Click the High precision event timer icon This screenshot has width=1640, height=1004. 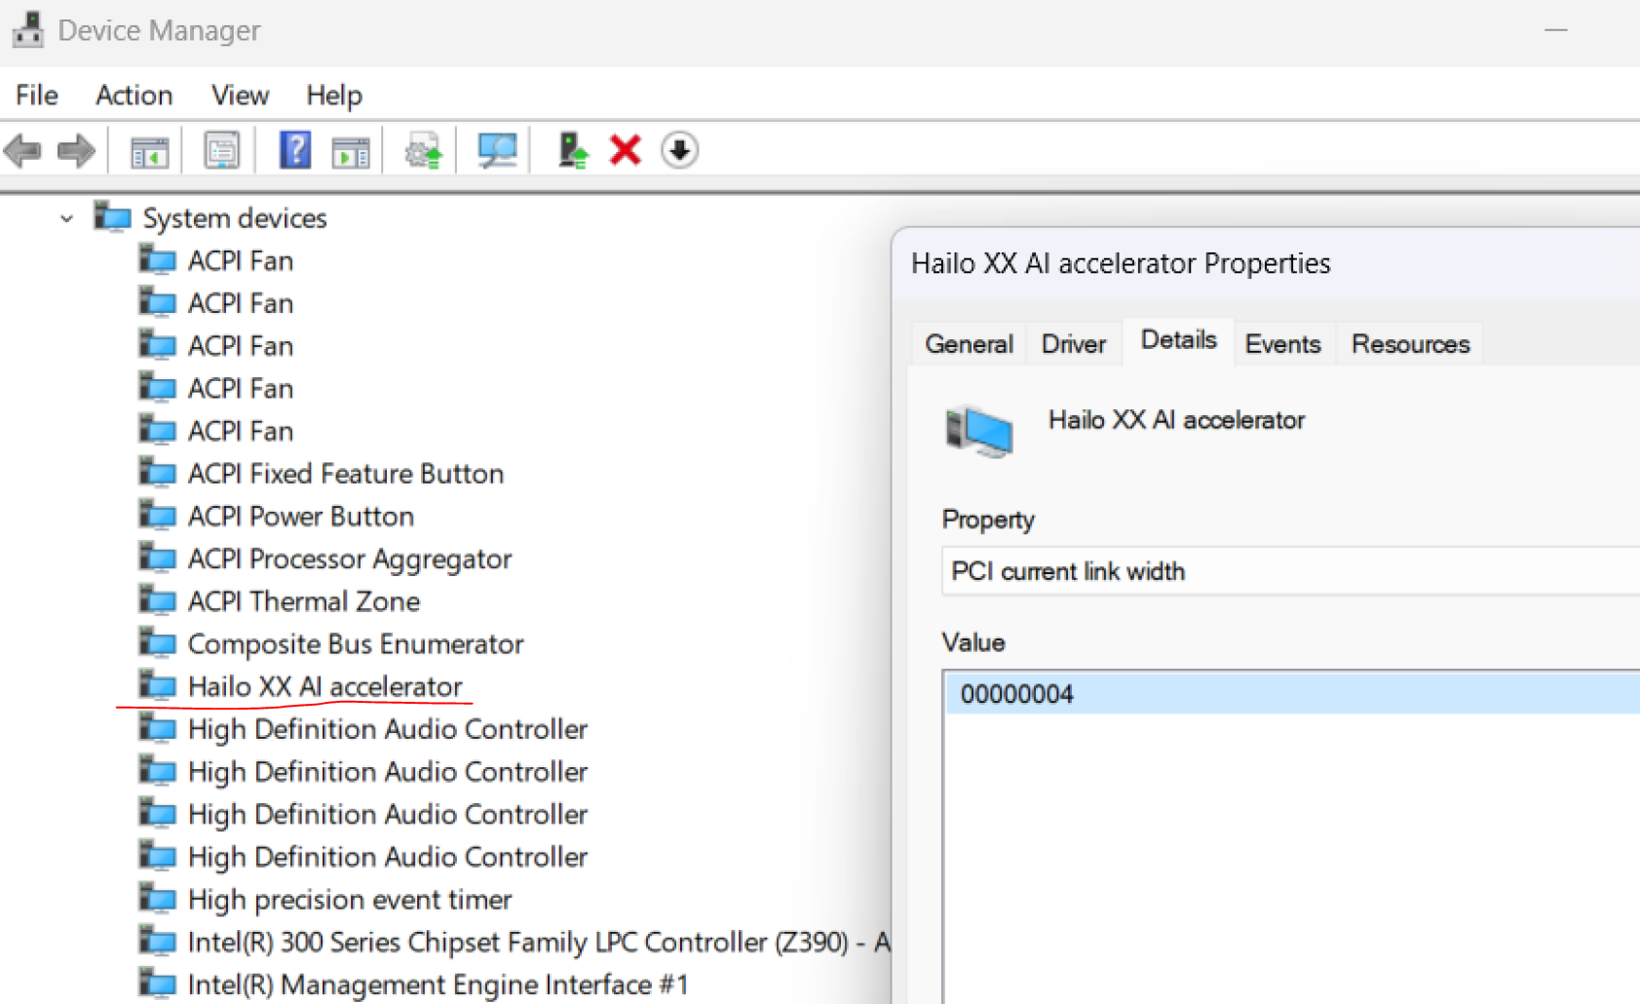[x=157, y=899]
